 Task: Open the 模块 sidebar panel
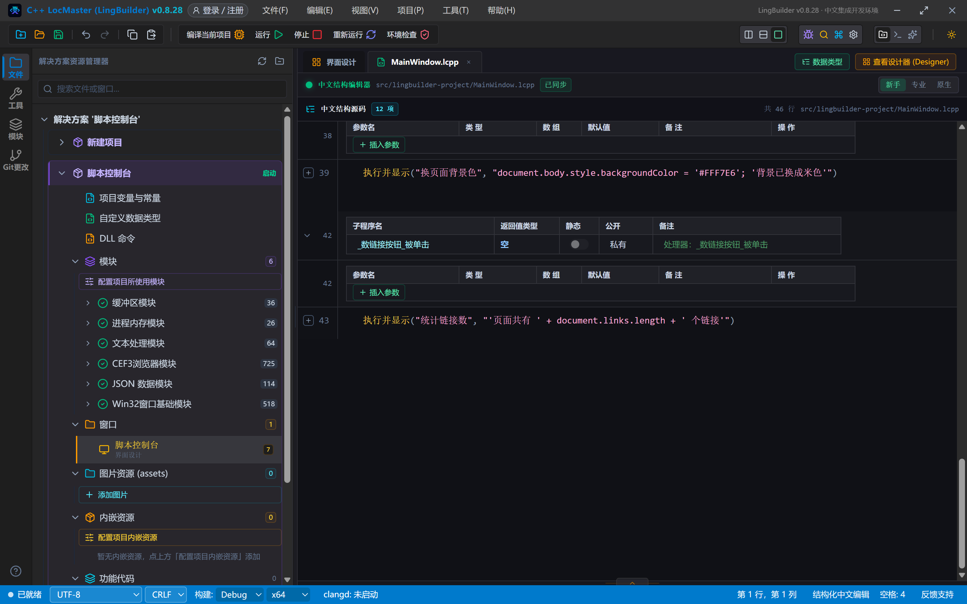click(x=15, y=130)
